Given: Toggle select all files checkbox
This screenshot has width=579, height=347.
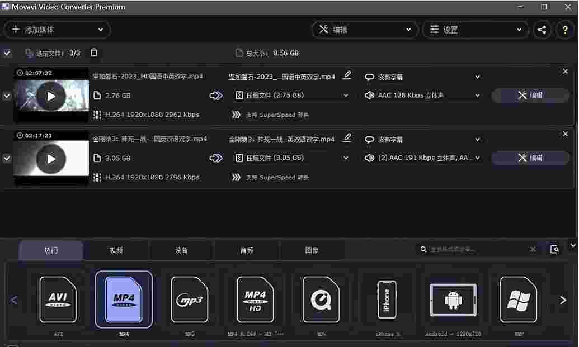Looking at the screenshot, I should coord(7,53).
